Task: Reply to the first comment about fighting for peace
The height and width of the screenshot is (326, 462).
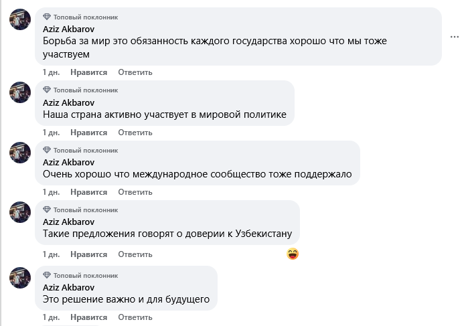Action: click(135, 72)
